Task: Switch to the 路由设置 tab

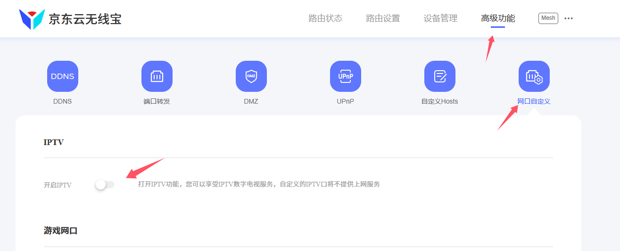Action: 383,18
